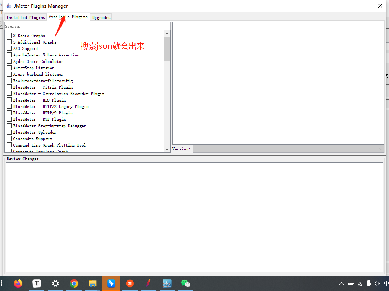Image resolution: width=389 pixels, height=291 pixels.
Task: Enable ApacheJmeter Schema Assertion checkbox
Action: (x=9, y=55)
